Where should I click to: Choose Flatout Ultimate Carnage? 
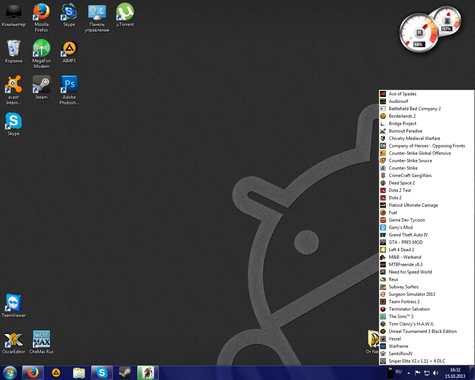point(427,205)
